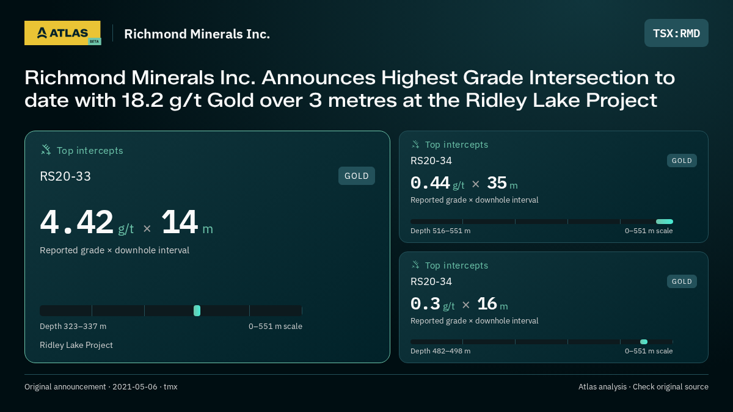
Task: Click 'Atlas analysis · Check original source' footer
Action: 643,387
